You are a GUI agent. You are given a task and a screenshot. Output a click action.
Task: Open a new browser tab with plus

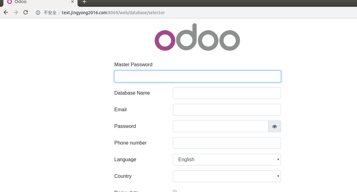(84, 2)
